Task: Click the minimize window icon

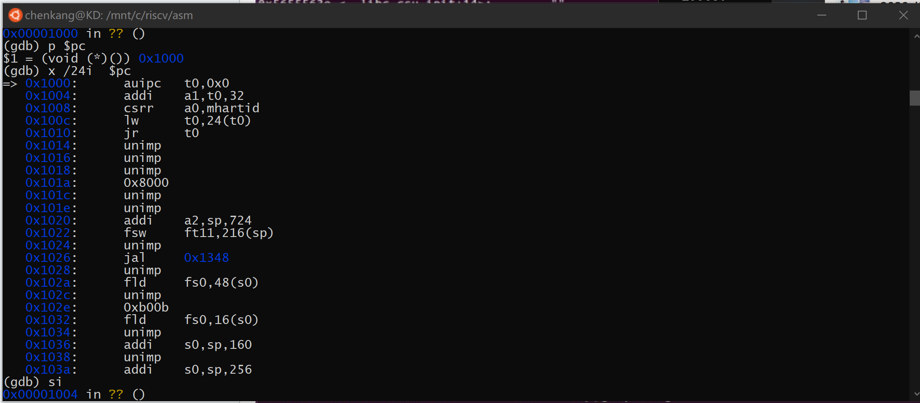Action: 822,15
